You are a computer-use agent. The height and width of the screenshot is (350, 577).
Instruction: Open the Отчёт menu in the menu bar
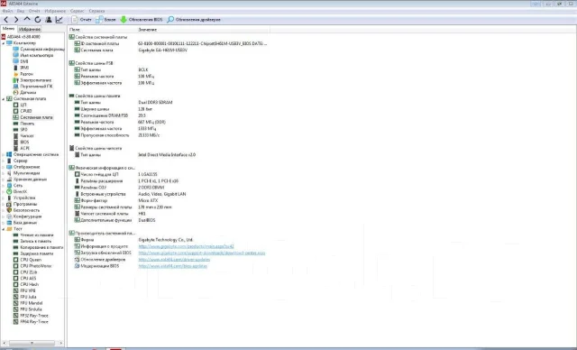pyautogui.click(x=34, y=11)
